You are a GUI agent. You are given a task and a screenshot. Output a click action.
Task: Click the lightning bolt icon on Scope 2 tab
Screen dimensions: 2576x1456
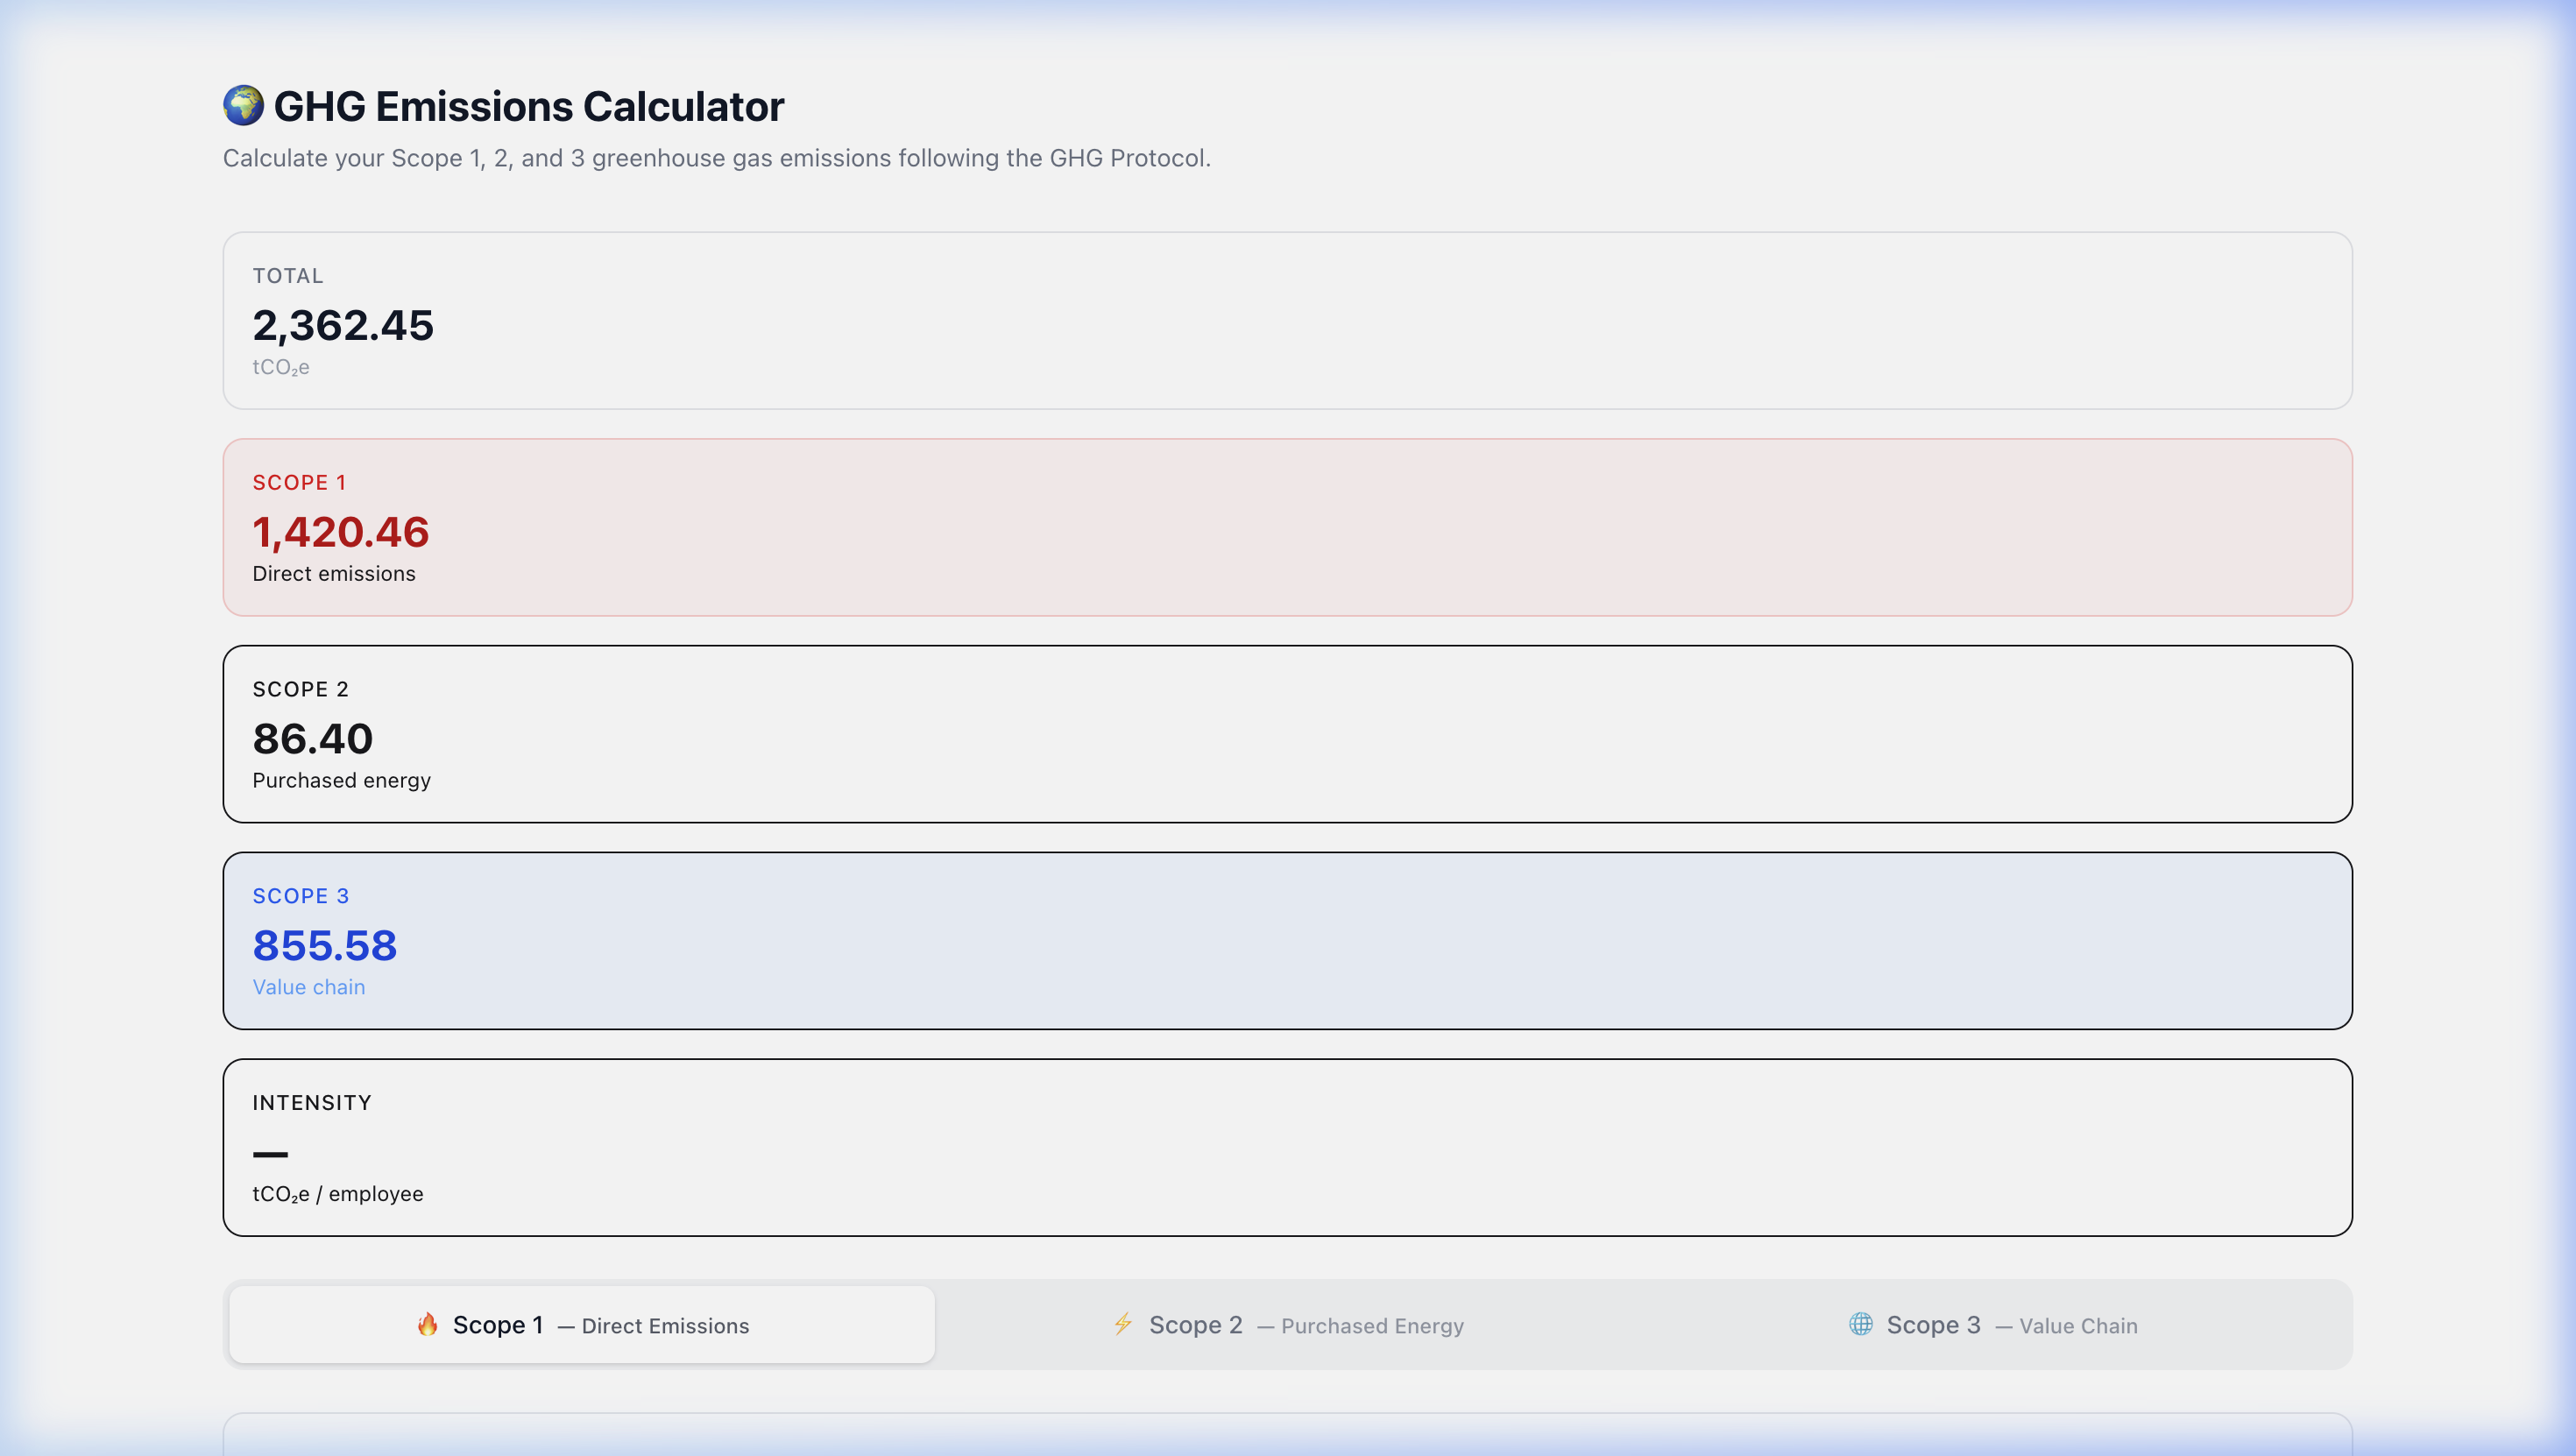(x=1122, y=1324)
